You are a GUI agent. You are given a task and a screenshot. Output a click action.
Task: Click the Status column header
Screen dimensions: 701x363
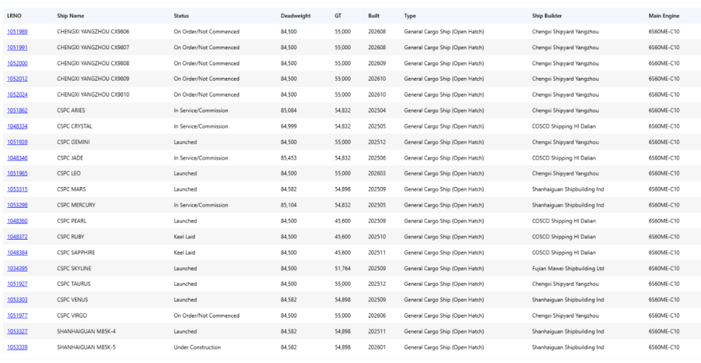click(x=182, y=16)
